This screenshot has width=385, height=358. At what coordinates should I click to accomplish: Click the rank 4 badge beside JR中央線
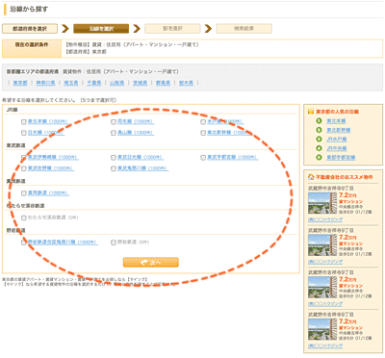[x=319, y=148]
